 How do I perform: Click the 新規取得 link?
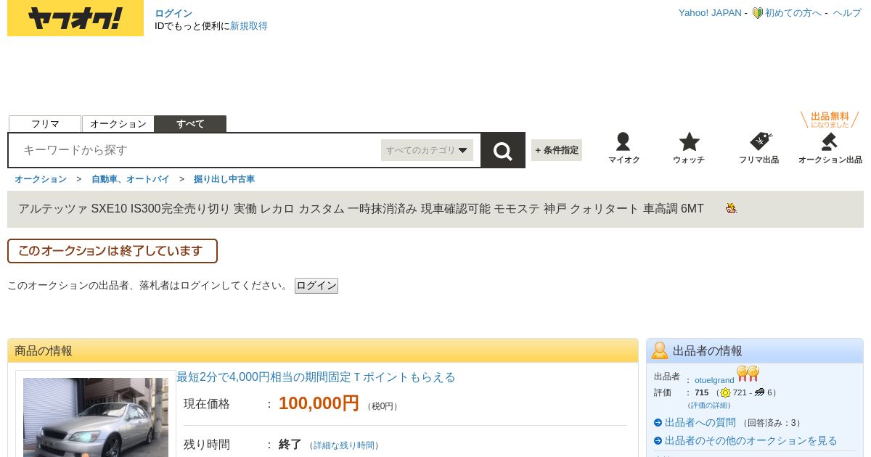pyautogui.click(x=249, y=26)
